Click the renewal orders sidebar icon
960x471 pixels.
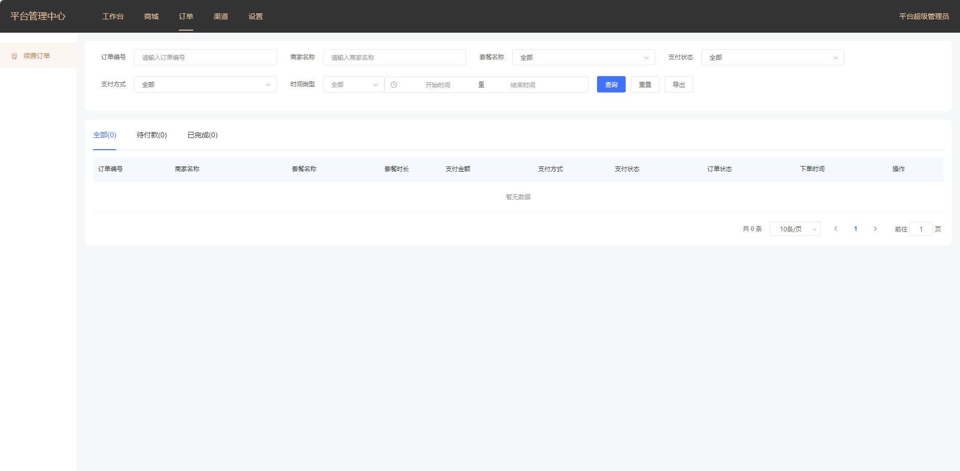(14, 56)
